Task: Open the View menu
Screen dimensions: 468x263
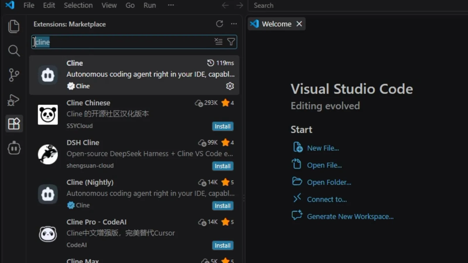Action: click(109, 5)
